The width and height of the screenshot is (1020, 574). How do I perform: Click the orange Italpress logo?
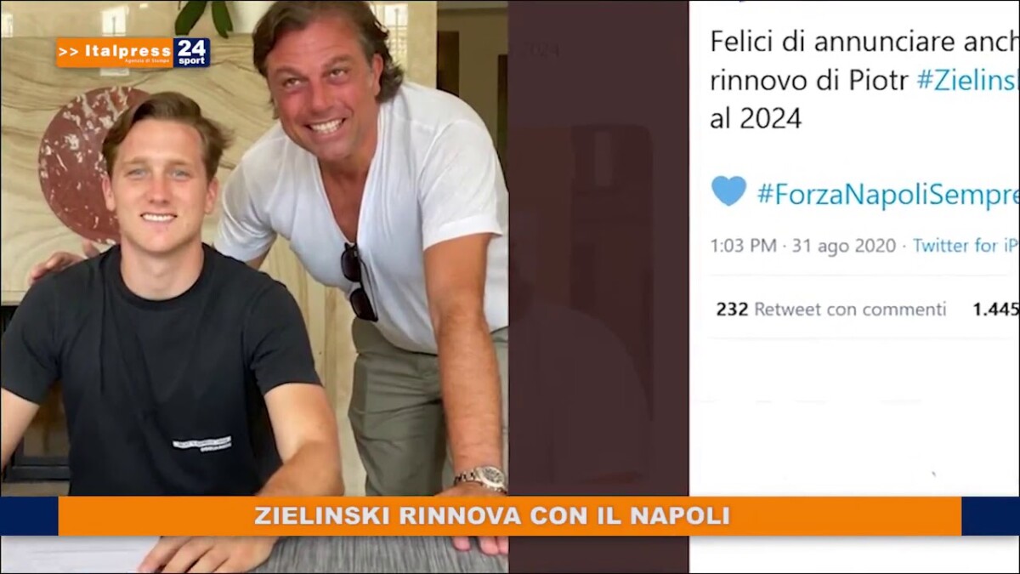[x=115, y=53]
